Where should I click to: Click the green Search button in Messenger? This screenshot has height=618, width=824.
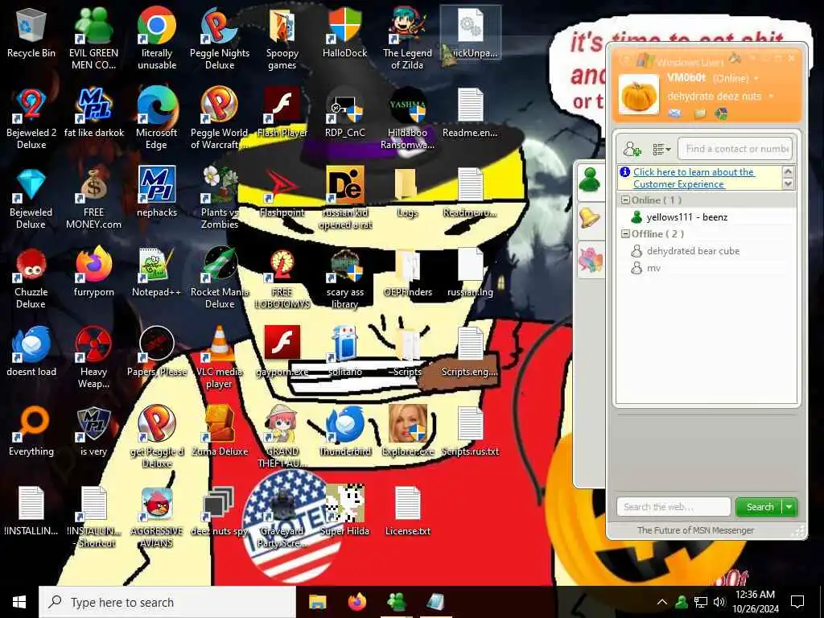[x=760, y=507]
